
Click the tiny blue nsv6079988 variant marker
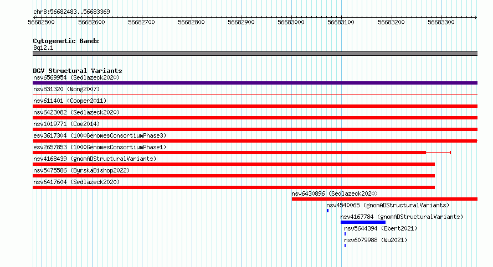pyautogui.click(x=345, y=245)
